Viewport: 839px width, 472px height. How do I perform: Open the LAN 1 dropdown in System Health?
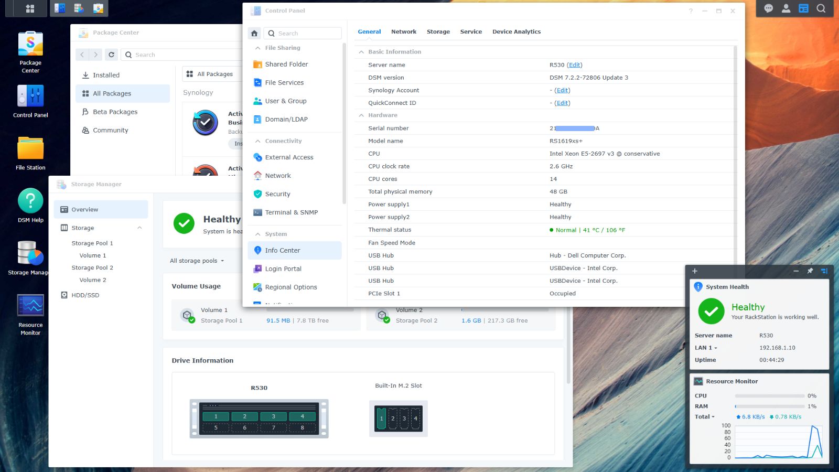click(706, 348)
